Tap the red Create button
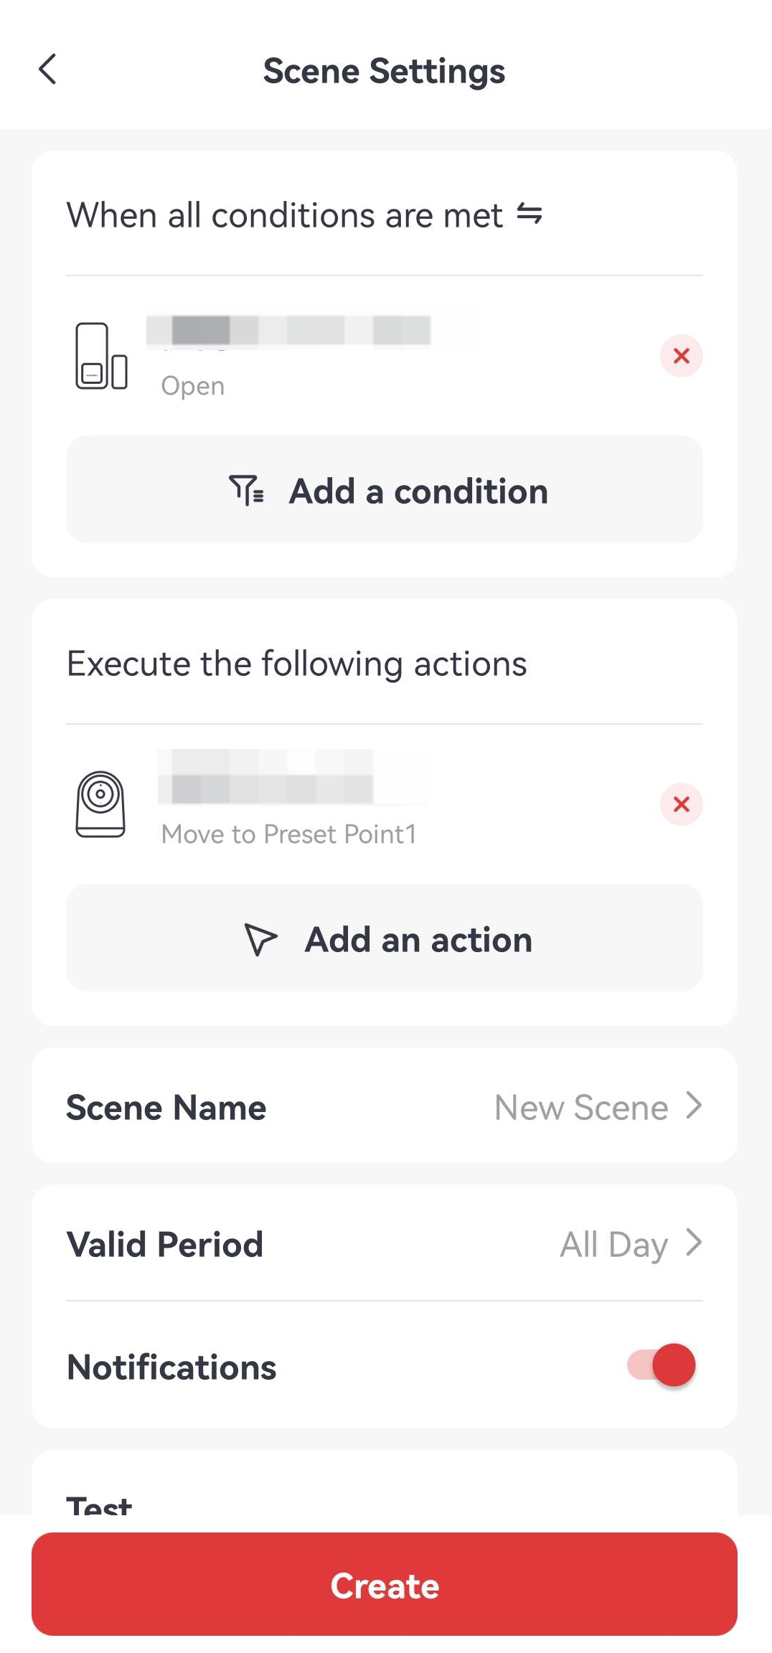Image resolution: width=772 pixels, height=1653 pixels. pyautogui.click(x=385, y=1584)
